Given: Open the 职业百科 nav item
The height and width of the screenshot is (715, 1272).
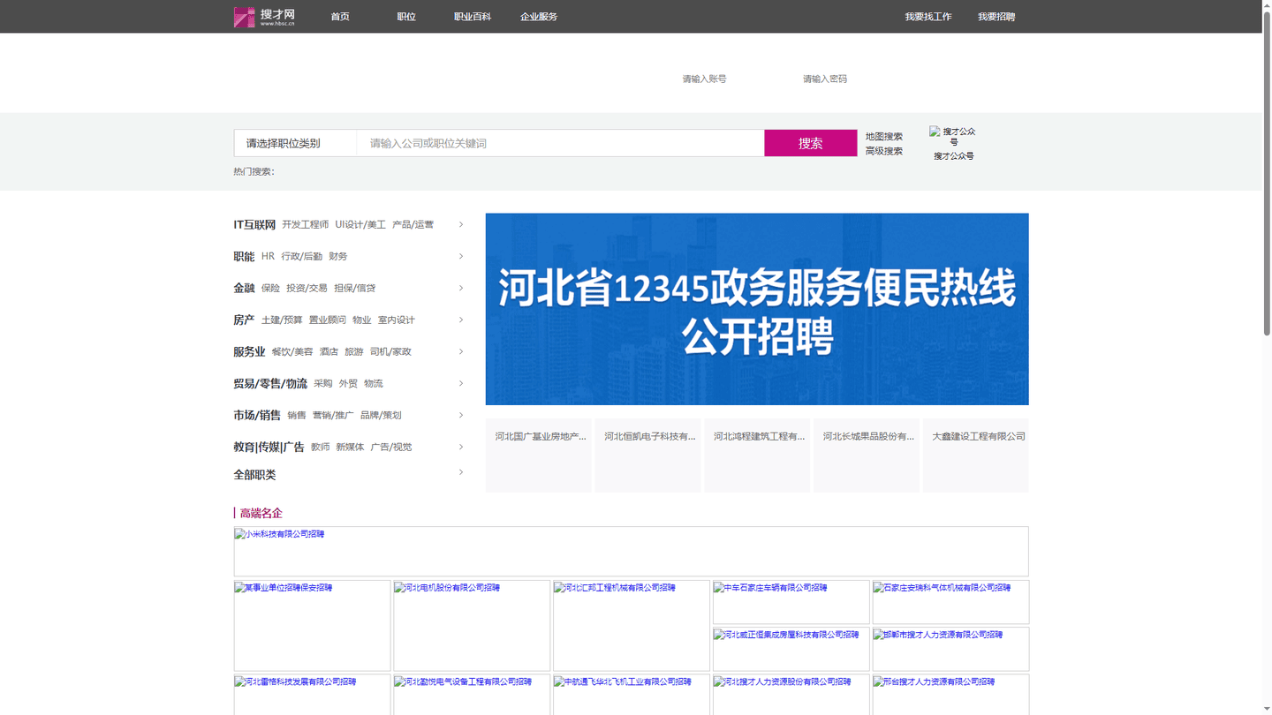Looking at the screenshot, I should pos(473,17).
